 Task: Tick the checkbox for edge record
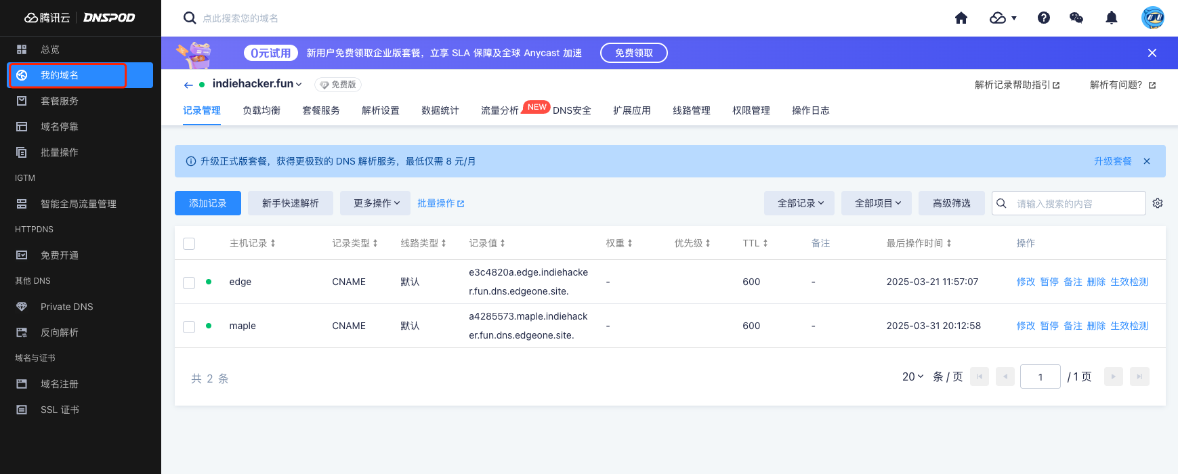189,282
